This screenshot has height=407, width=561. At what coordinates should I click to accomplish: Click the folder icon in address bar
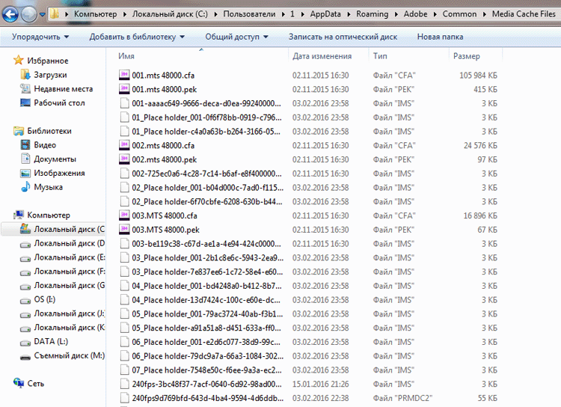[55, 14]
